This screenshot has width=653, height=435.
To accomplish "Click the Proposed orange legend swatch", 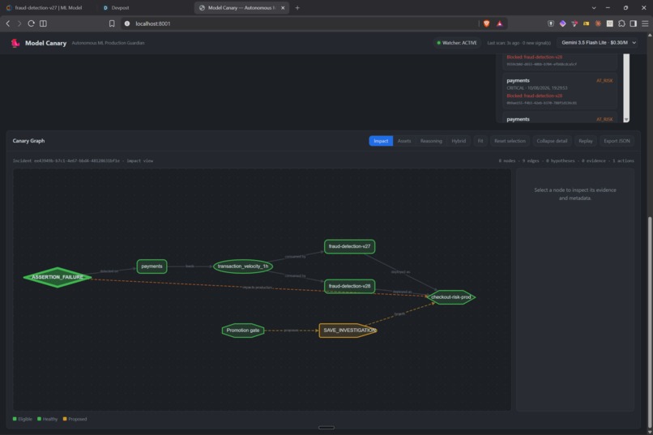I will [65, 419].
